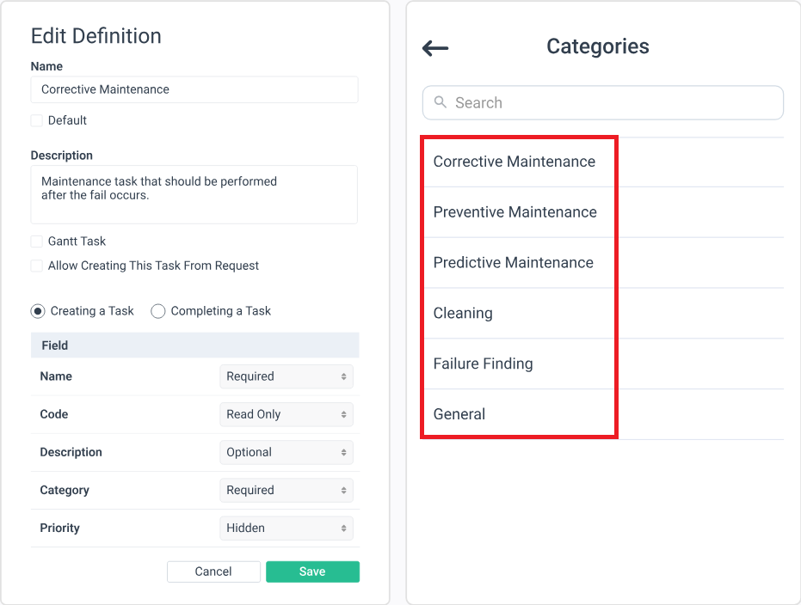Expand the Priority field Hidden dropdown
Image resolution: width=801 pixels, height=605 pixels.
click(x=286, y=528)
